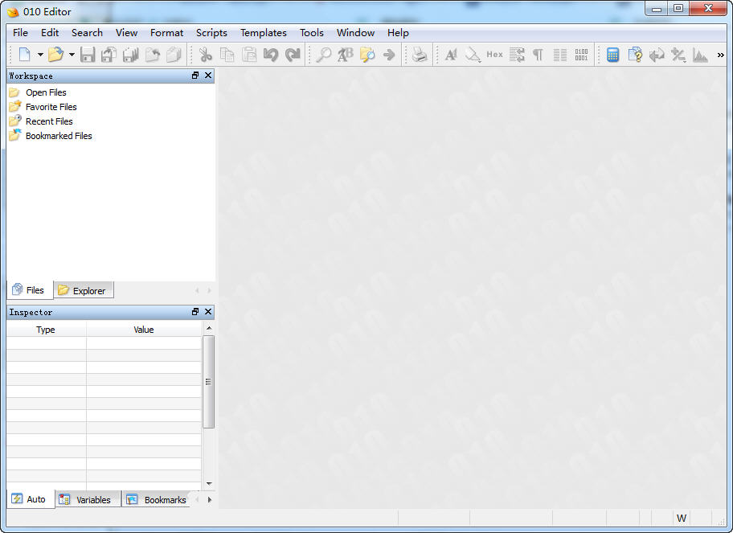Open the View menu

pos(126,33)
